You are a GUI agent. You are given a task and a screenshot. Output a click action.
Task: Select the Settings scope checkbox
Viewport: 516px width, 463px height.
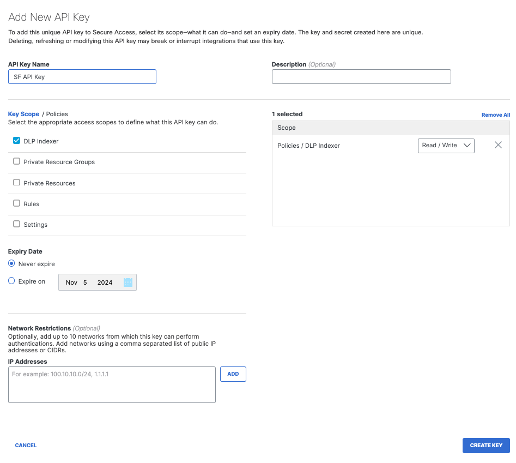[16, 224]
